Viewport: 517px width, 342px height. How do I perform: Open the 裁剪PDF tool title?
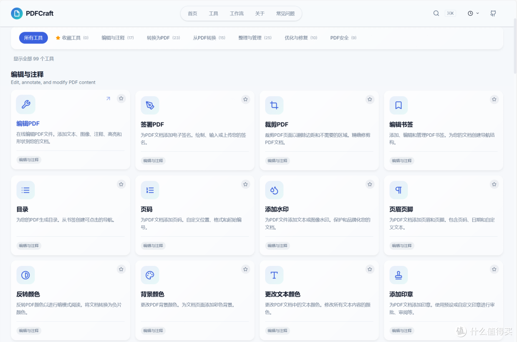277,124
